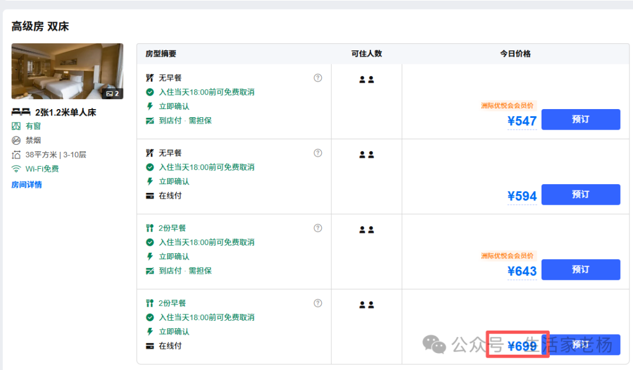Viewport: 633px width, 370px height.
Task: Book the ¥547 room with 预订 button
Action: (580, 119)
